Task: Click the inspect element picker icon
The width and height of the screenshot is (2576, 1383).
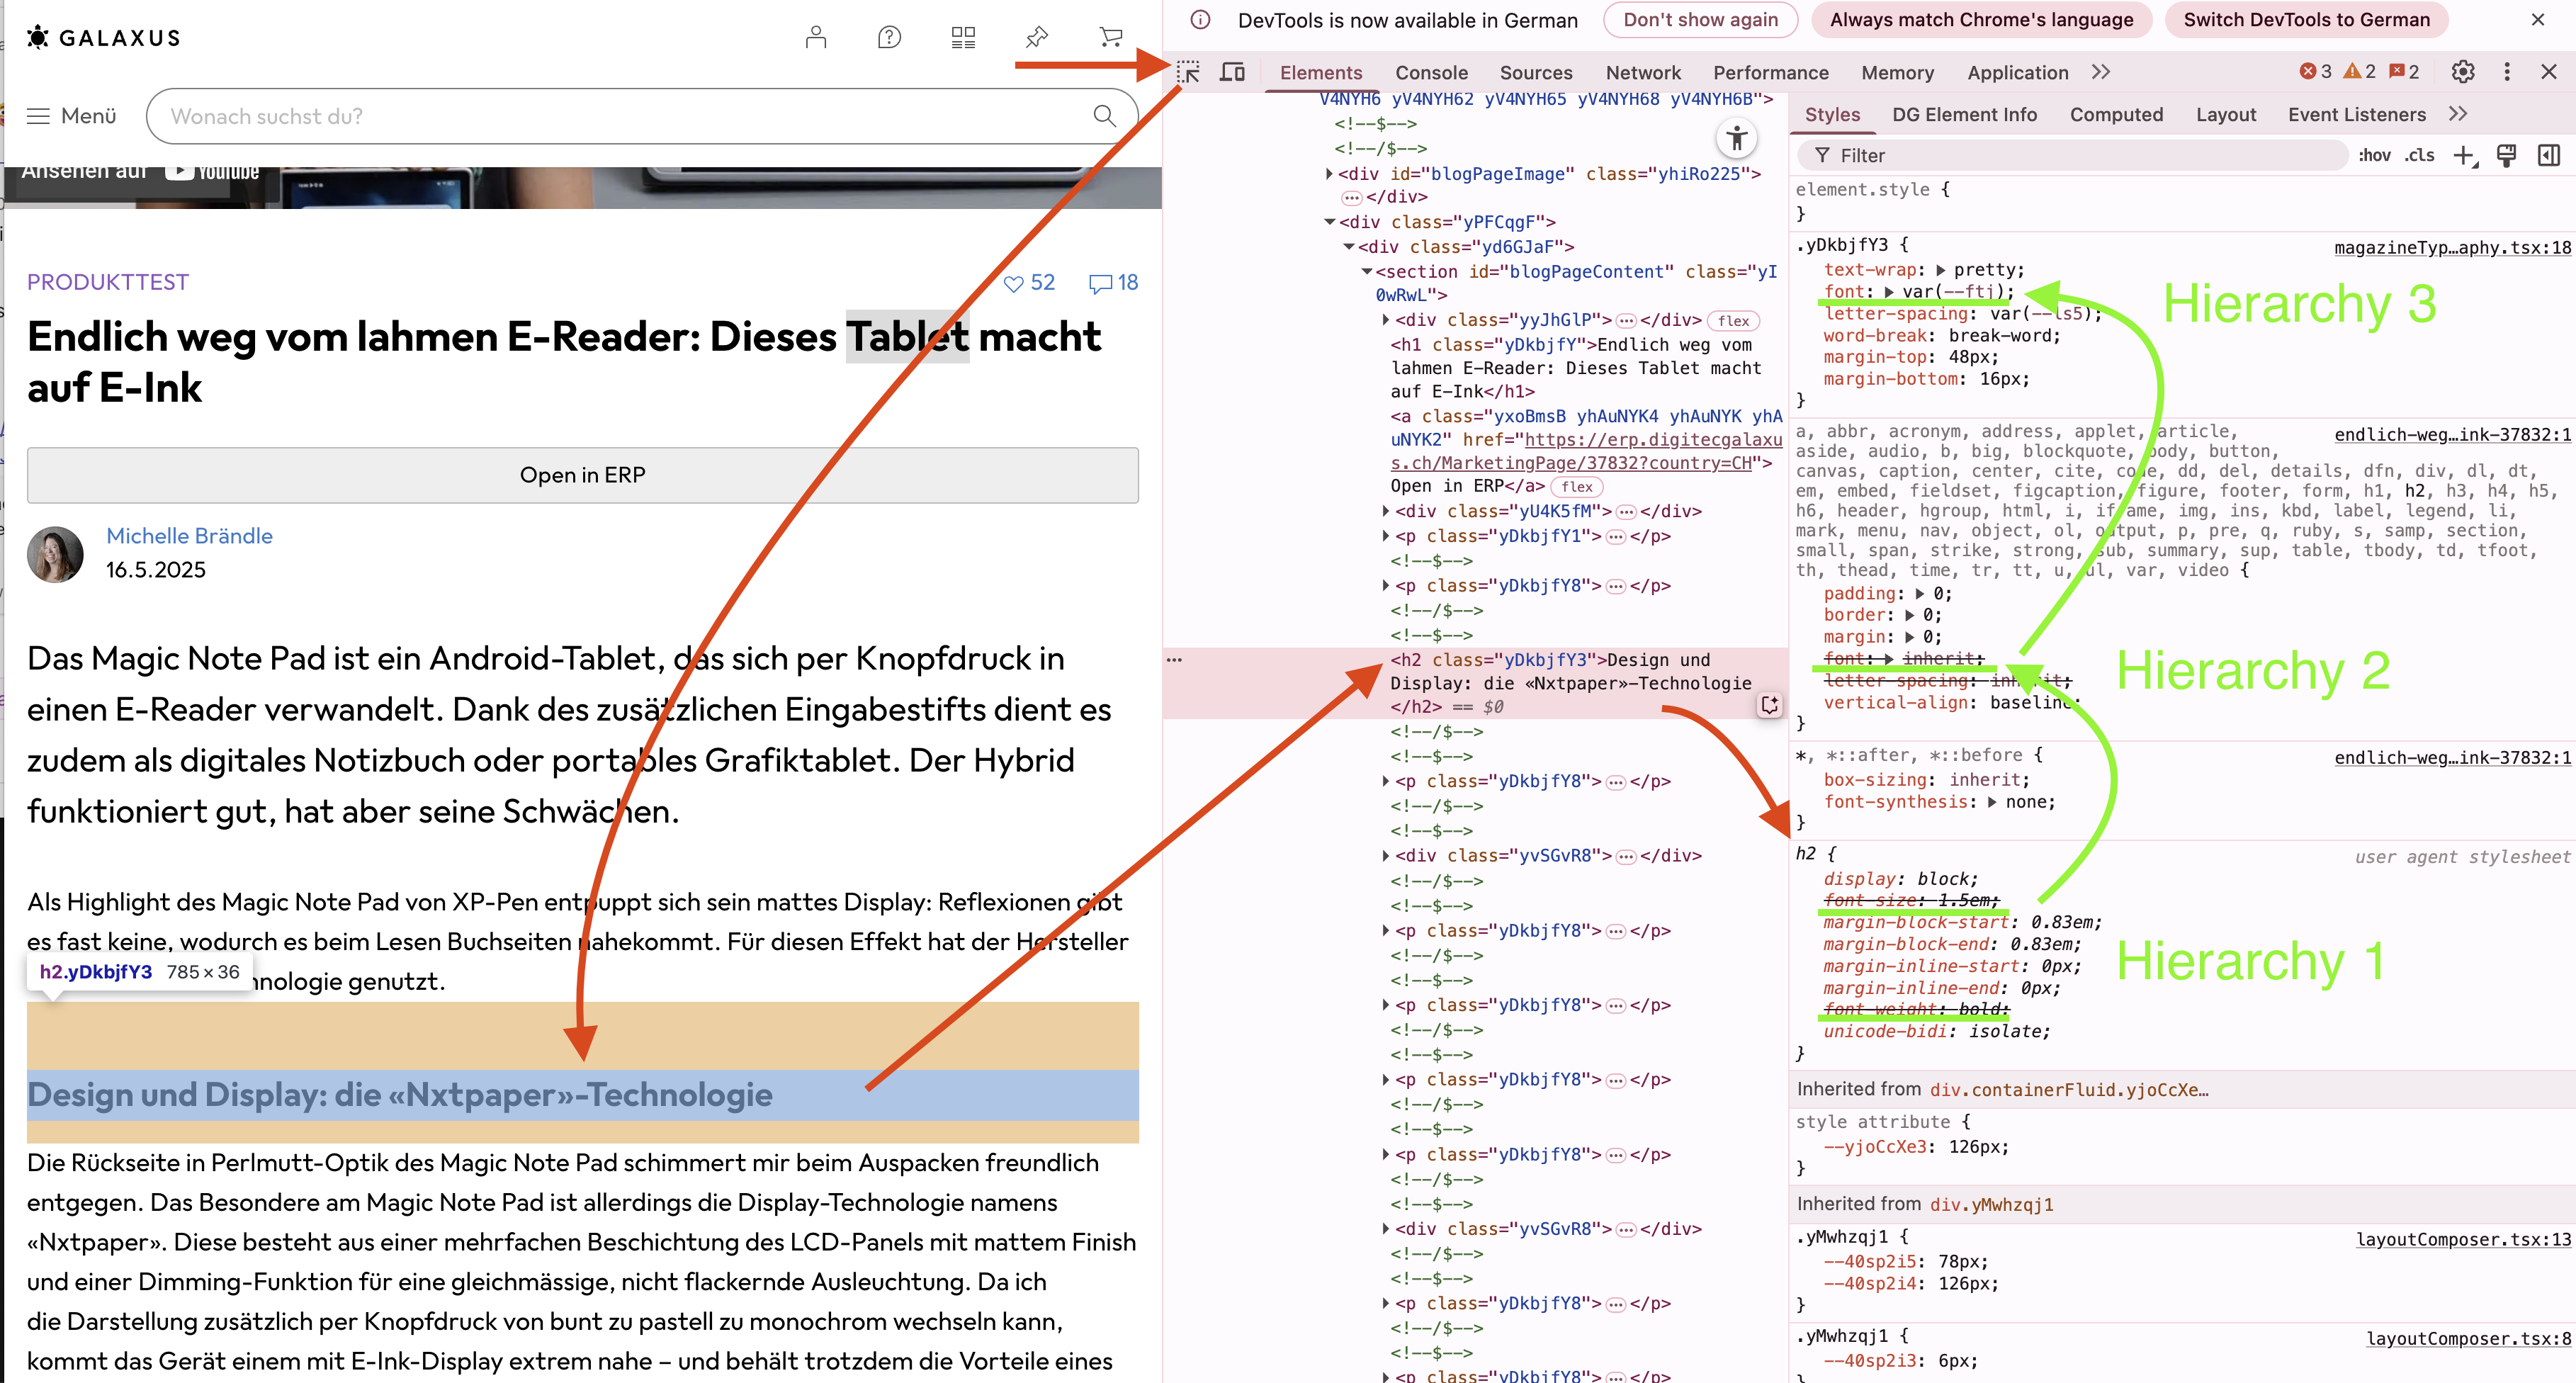Action: point(1188,72)
